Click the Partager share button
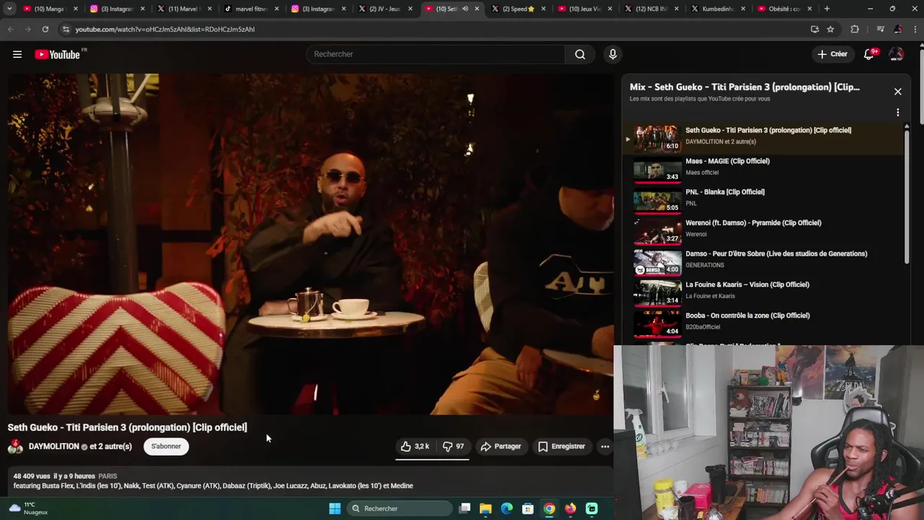The image size is (924, 520). (x=501, y=446)
